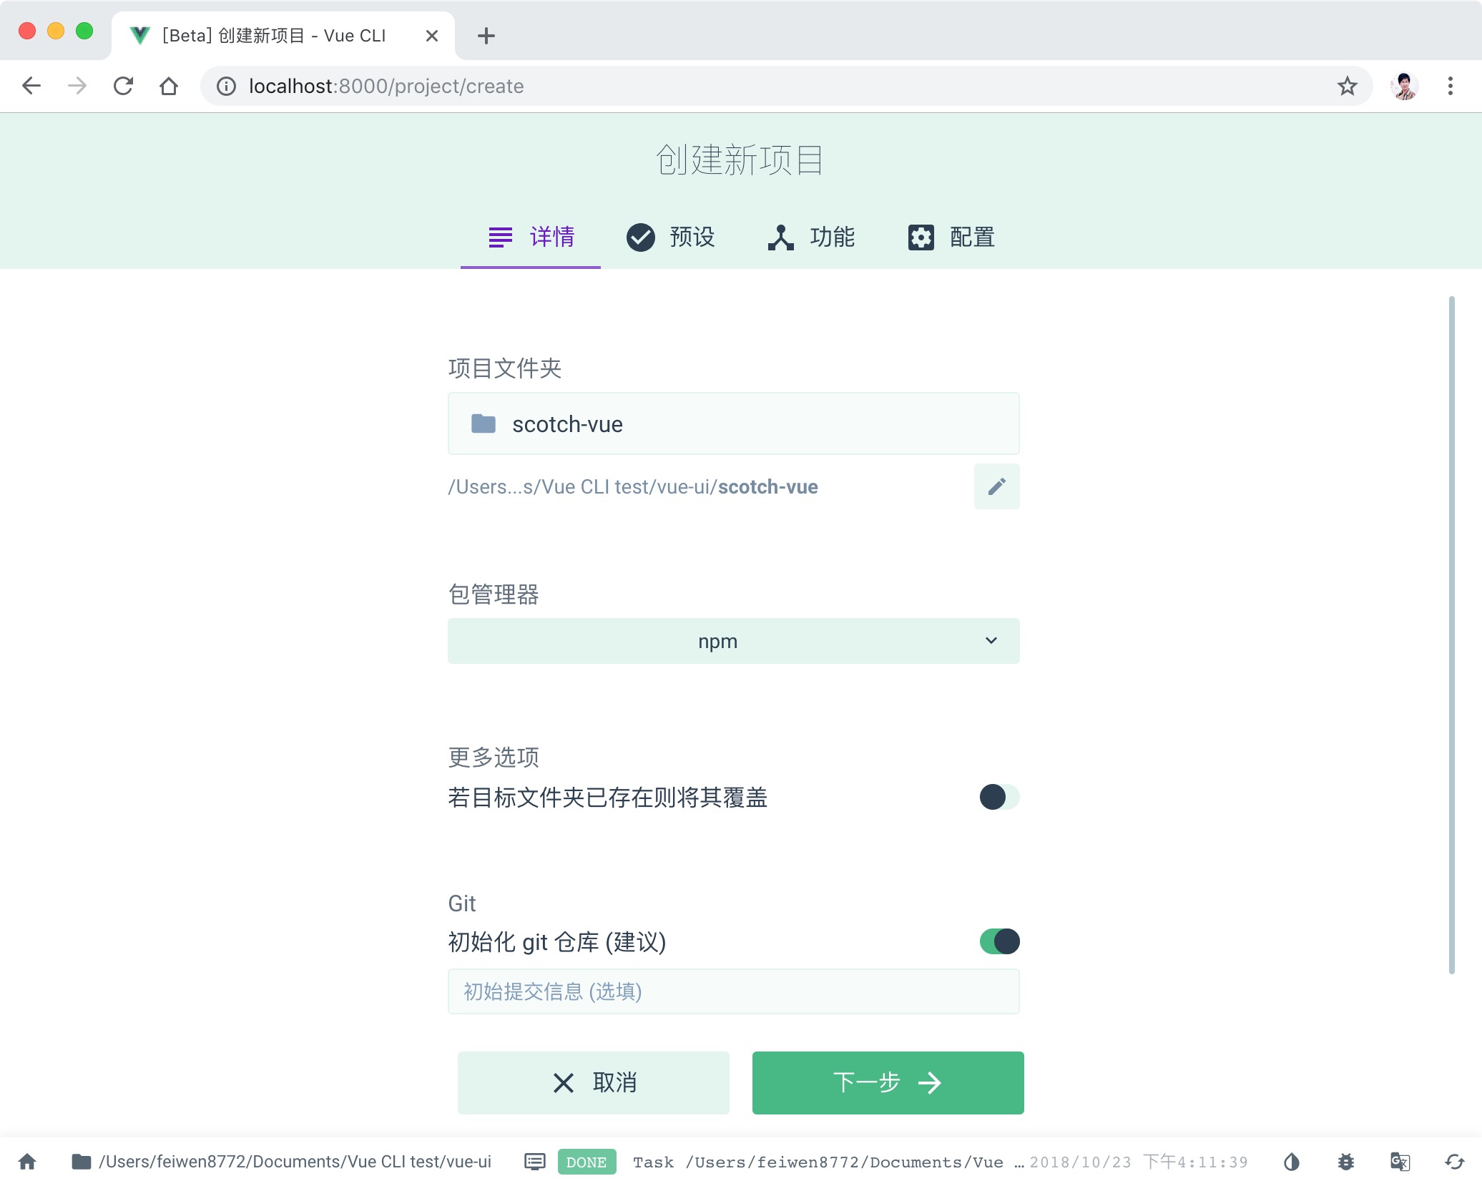Click the translate icon in the status bar
This screenshot has width=1482, height=1186.
coord(1400,1162)
